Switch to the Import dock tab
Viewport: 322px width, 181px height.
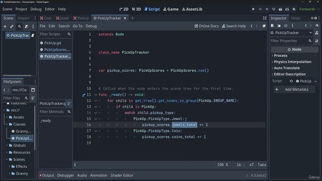[x=24, y=18]
